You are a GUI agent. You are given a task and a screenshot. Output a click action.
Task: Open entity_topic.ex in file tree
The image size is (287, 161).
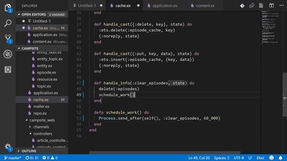[50, 59]
